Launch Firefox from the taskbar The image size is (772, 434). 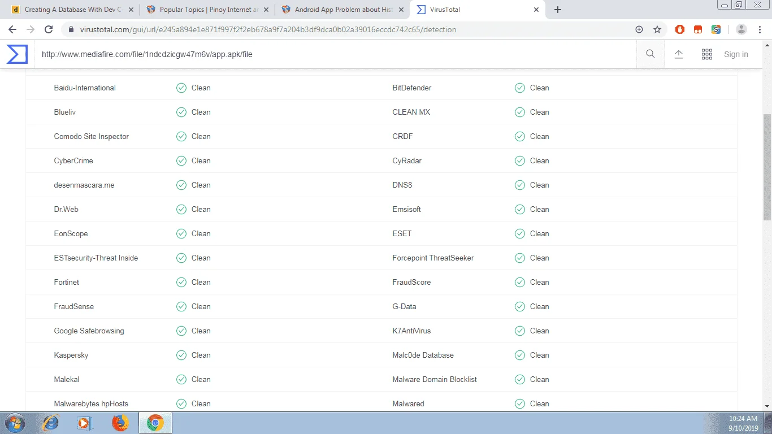pos(120,423)
